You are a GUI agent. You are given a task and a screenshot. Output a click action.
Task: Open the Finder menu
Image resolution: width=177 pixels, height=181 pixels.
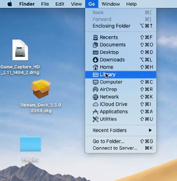tap(27, 4)
